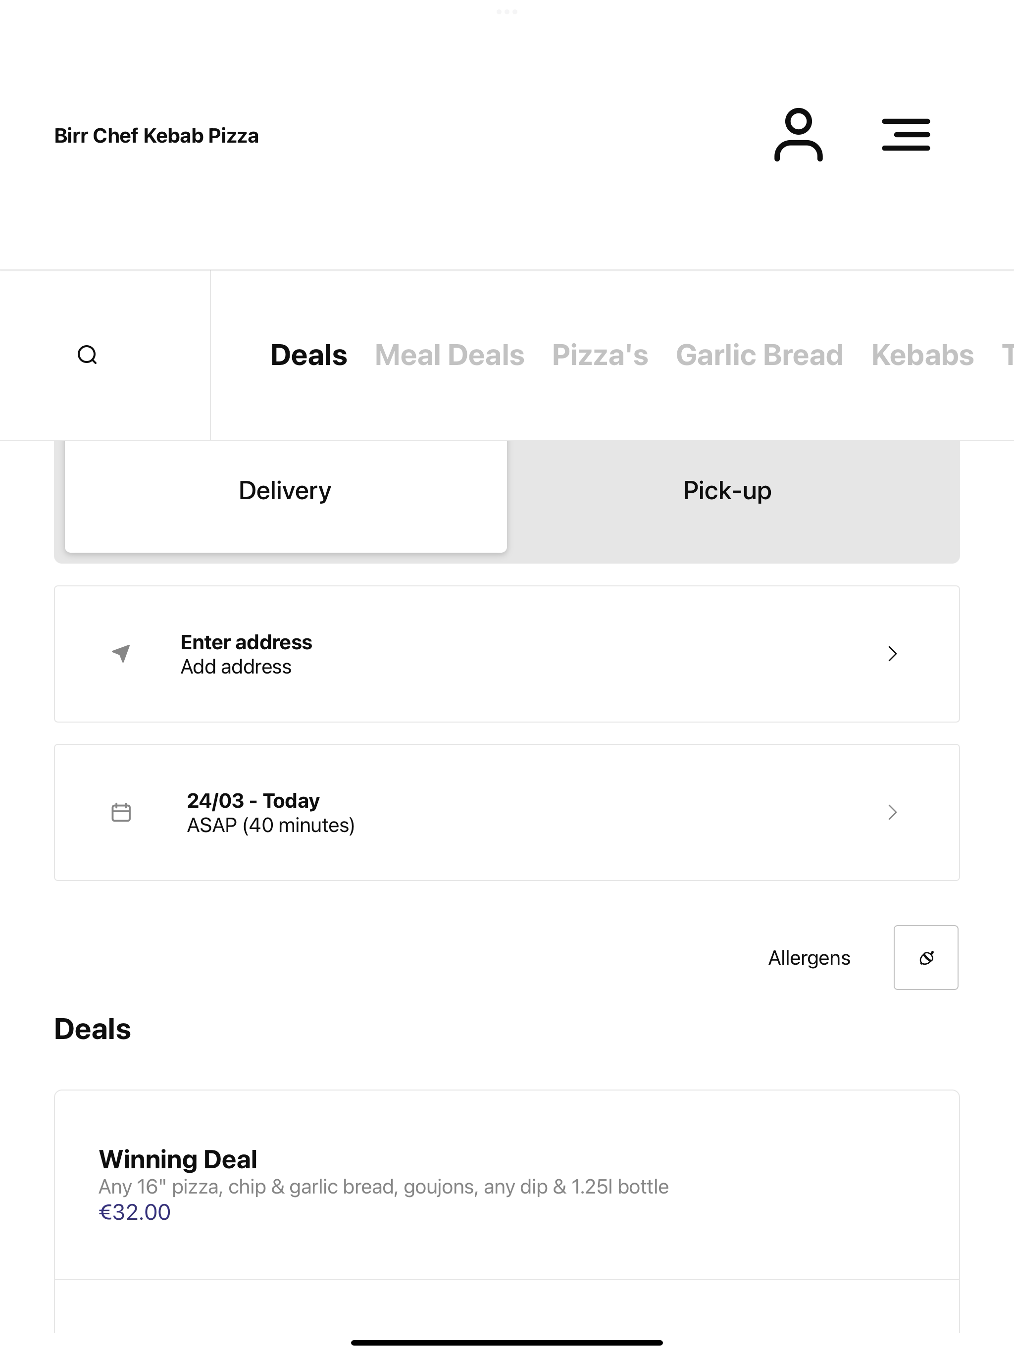Viewport: 1014px width, 1353px height.
Task: Switch to the Meal Deals tab
Action: (450, 356)
